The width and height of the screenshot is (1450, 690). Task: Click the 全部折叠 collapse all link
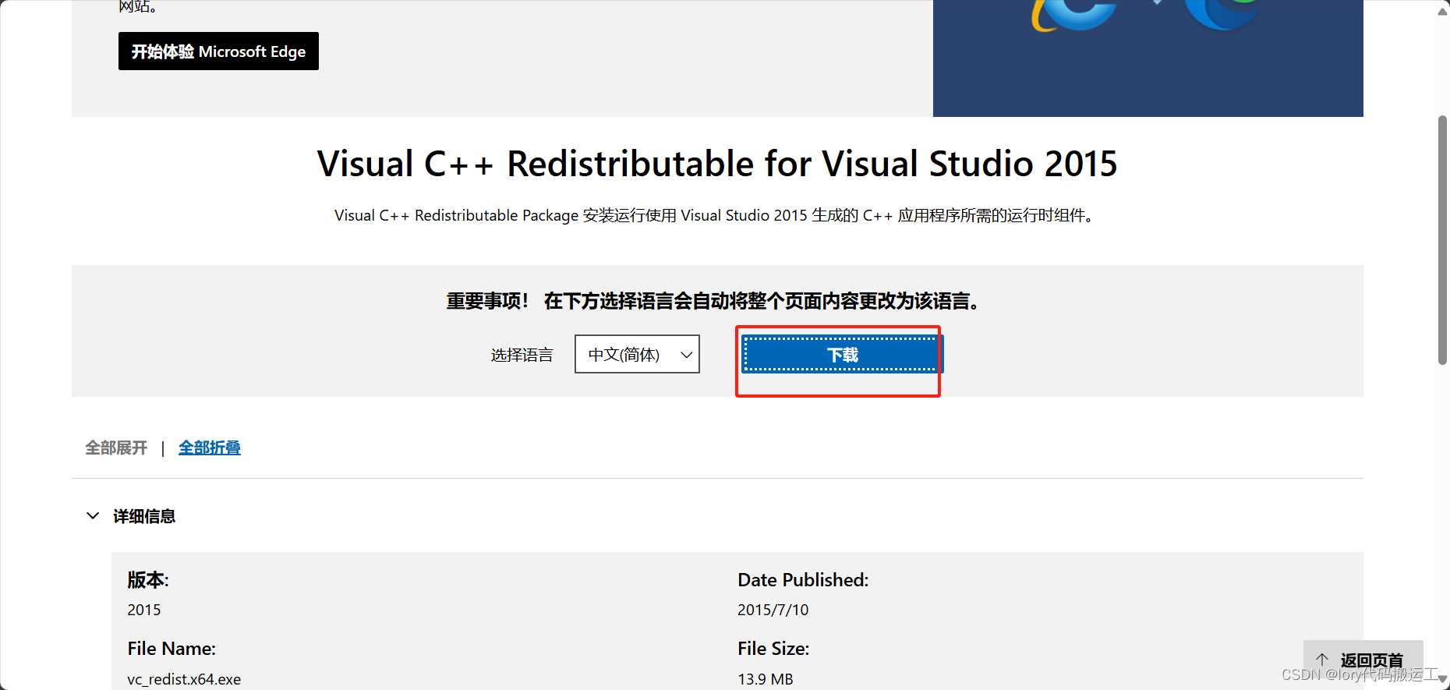210,448
